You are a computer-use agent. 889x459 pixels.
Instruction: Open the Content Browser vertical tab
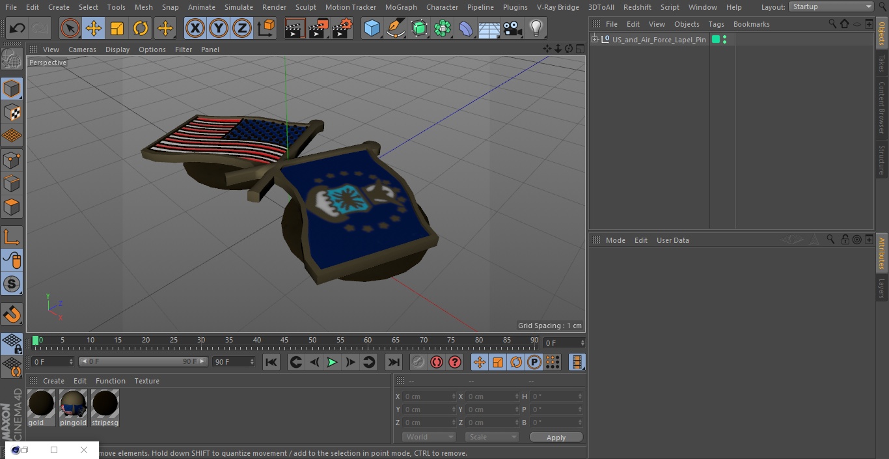coord(882,107)
